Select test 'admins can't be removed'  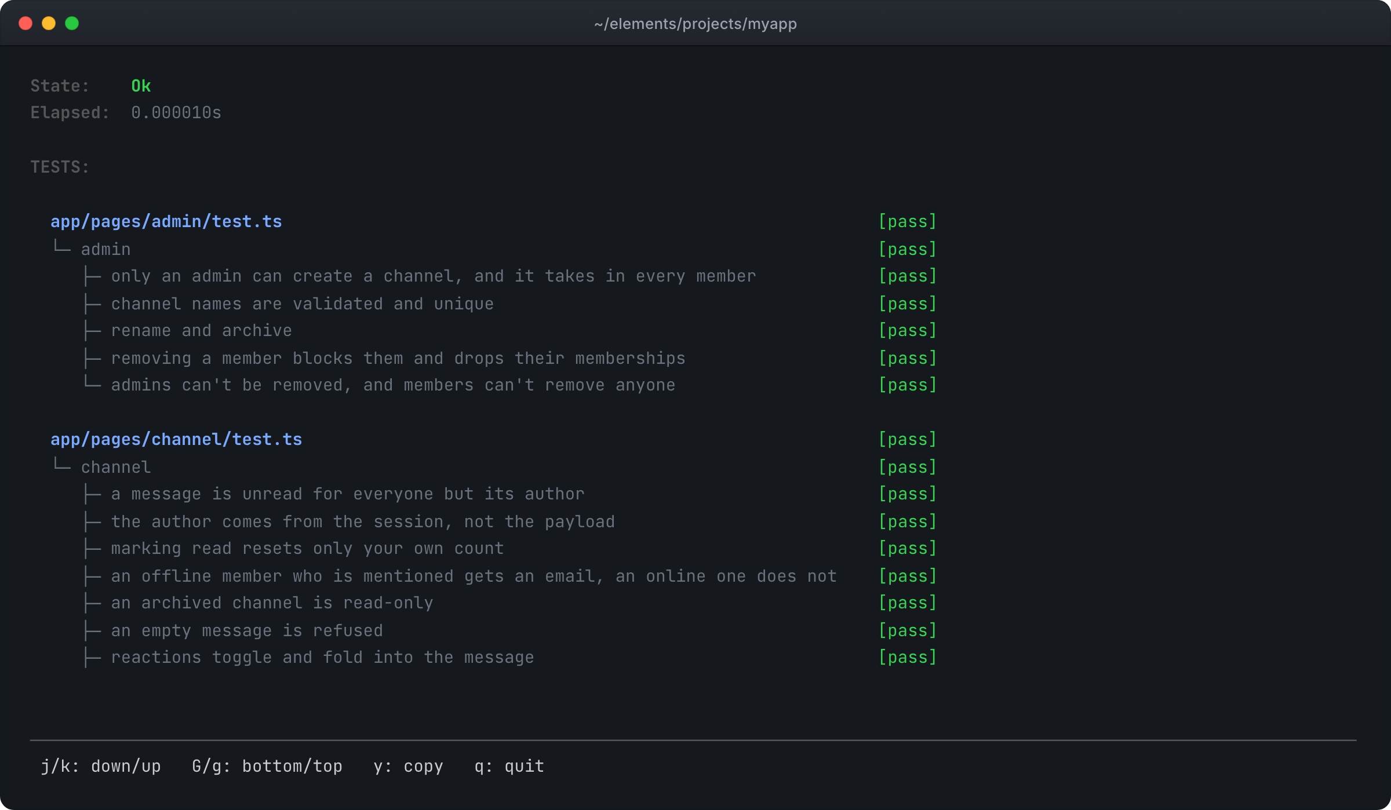click(393, 385)
